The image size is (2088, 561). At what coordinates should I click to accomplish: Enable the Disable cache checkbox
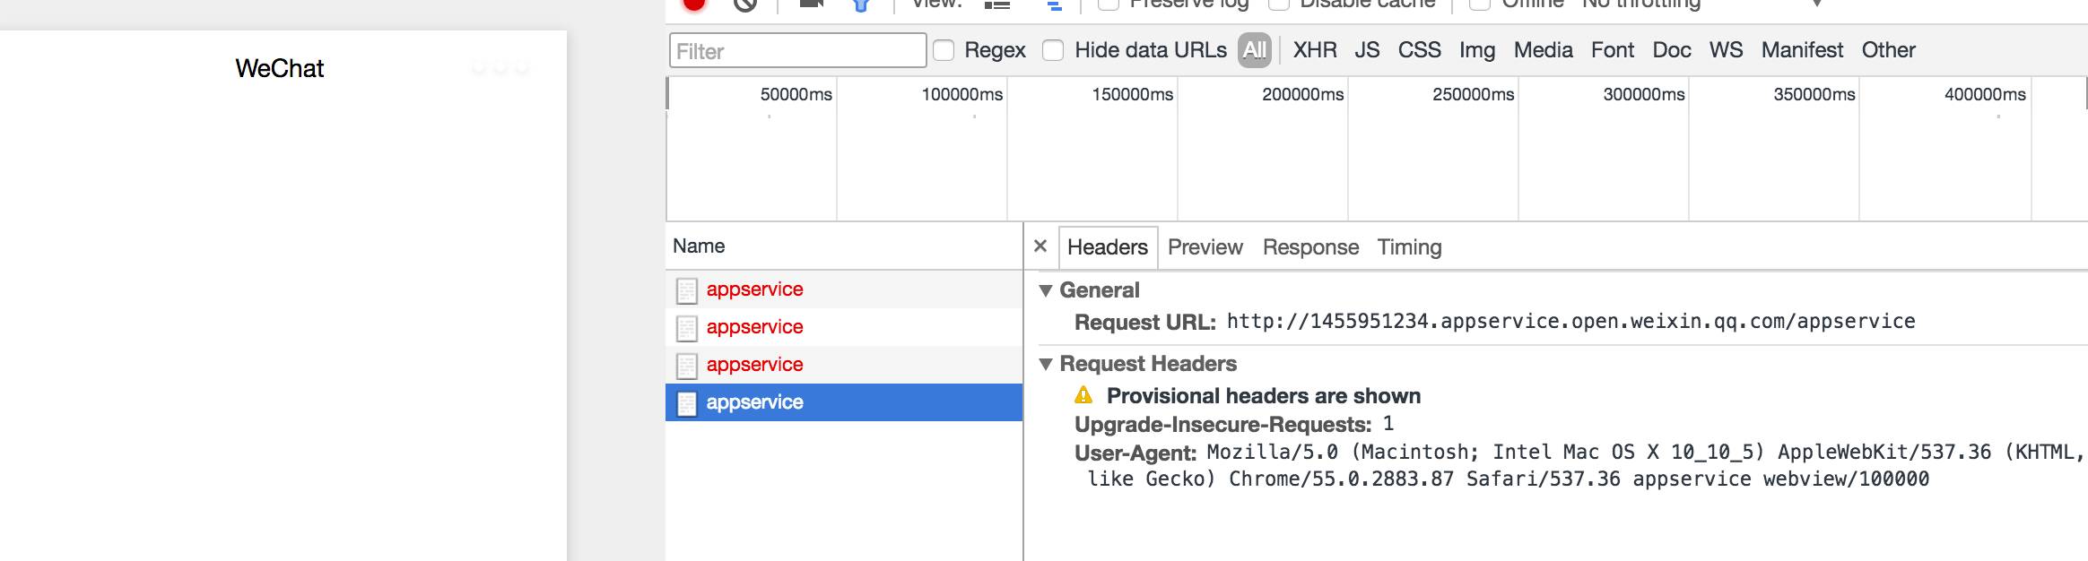click(1279, 4)
